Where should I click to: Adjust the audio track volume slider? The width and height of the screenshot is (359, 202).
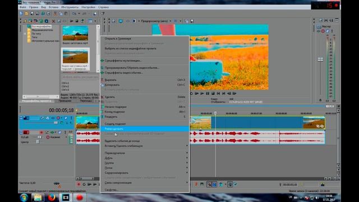tap(39, 137)
